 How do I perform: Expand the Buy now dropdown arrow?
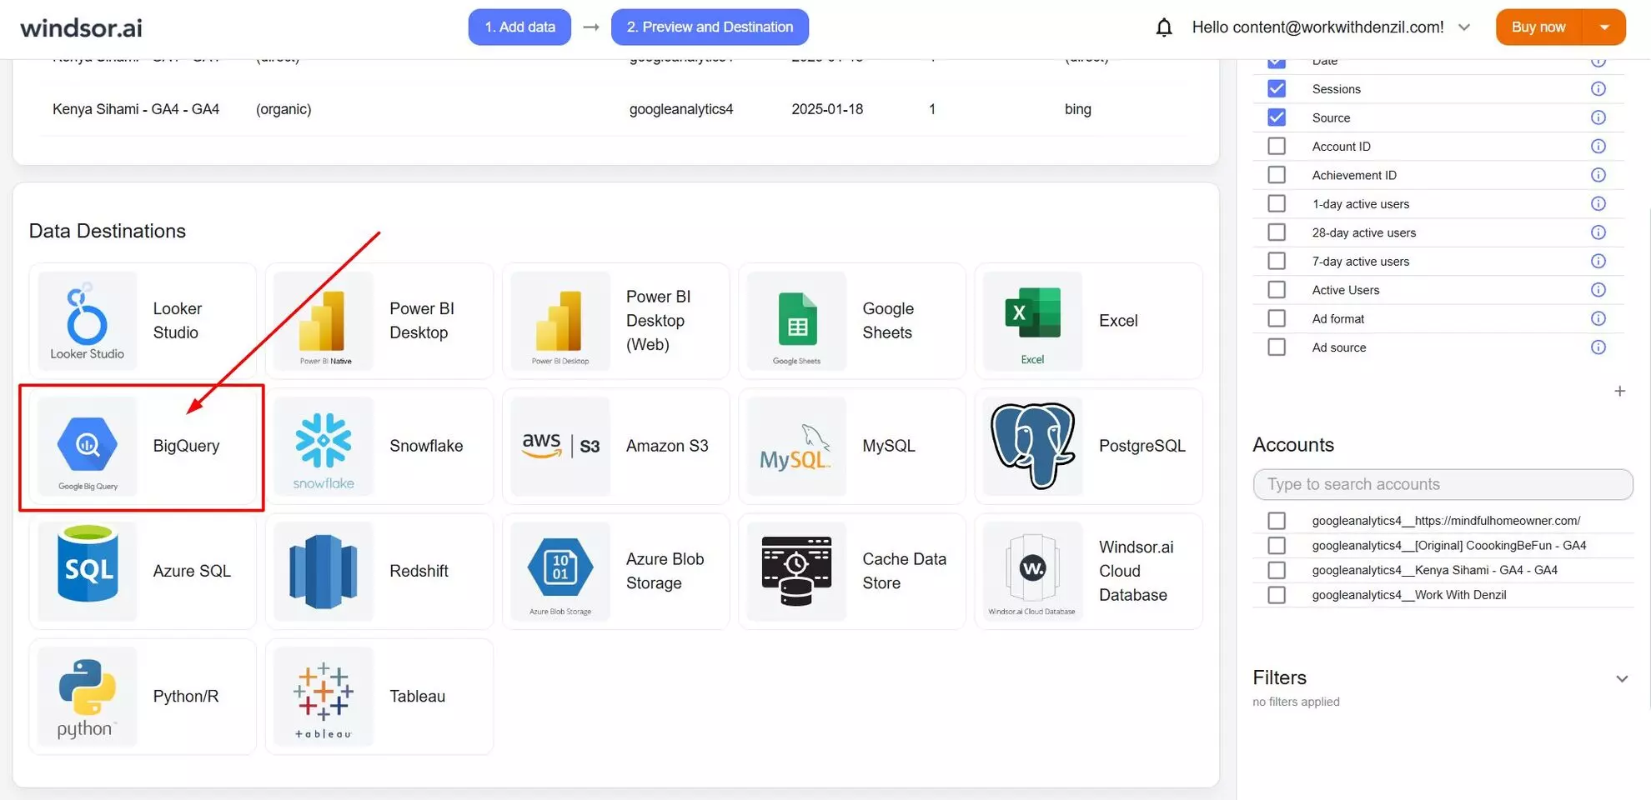coord(1603,27)
